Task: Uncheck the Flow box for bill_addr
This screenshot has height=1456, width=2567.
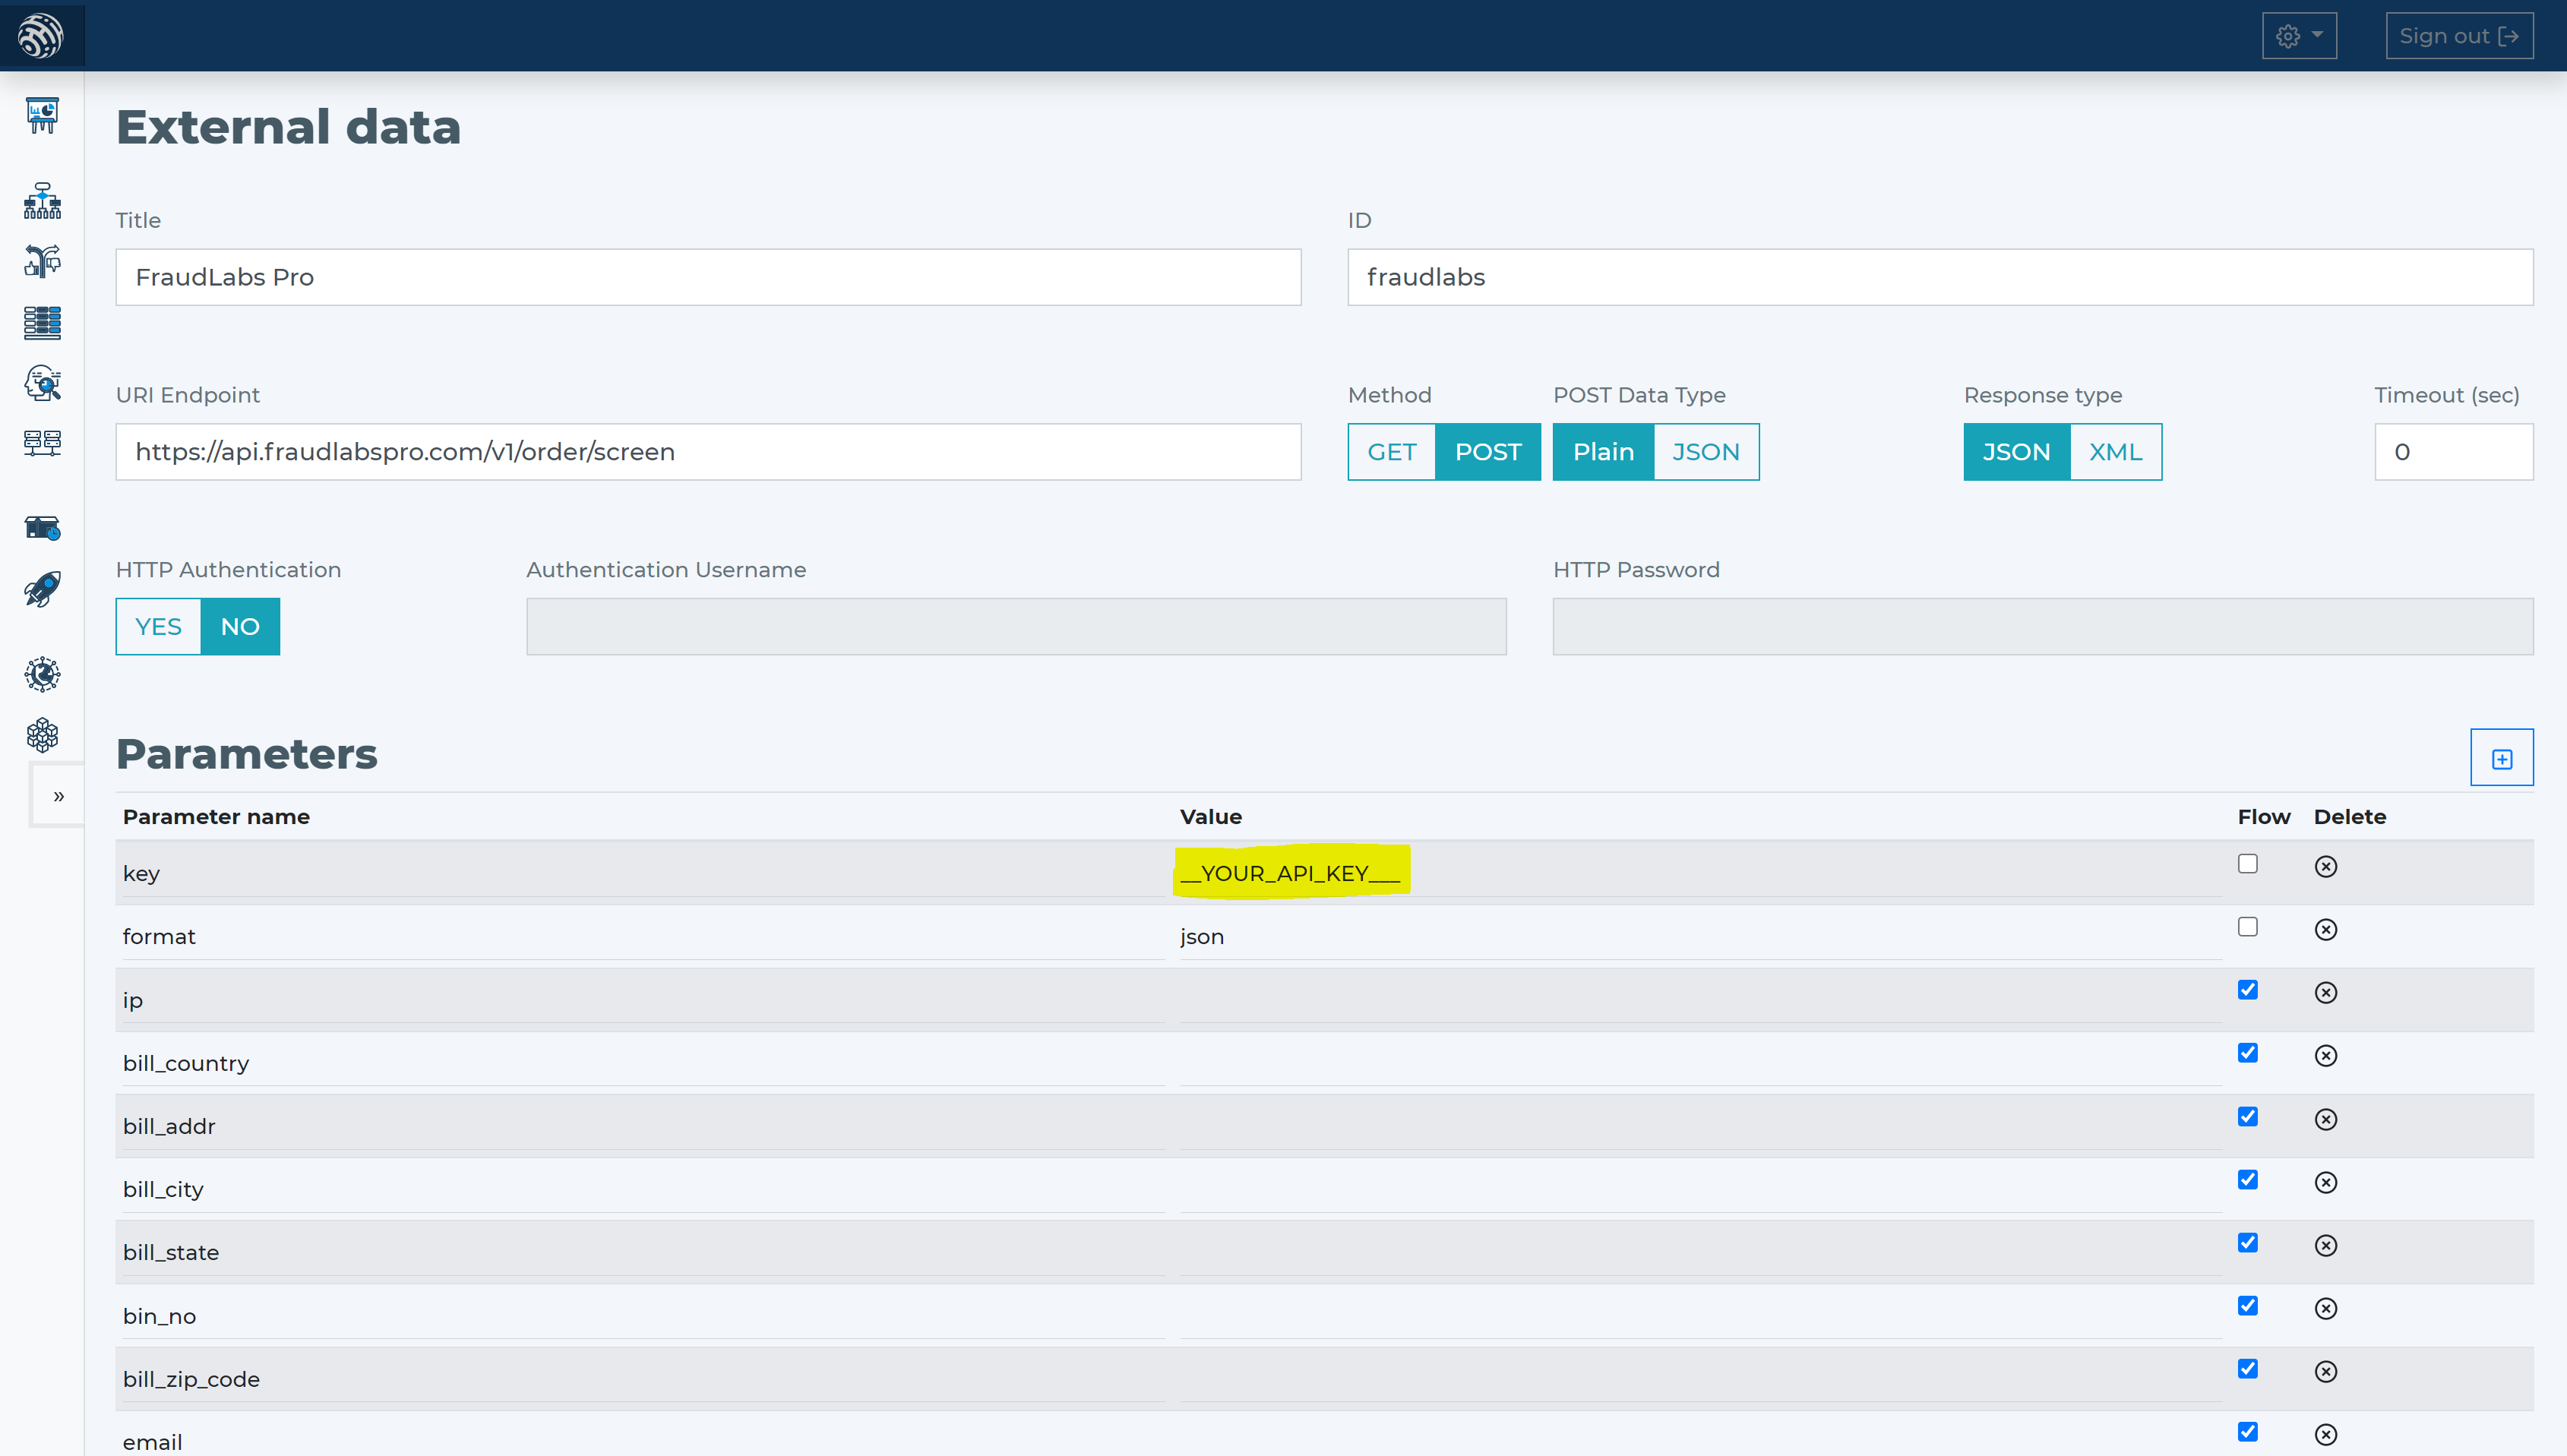Action: [x=2247, y=1116]
